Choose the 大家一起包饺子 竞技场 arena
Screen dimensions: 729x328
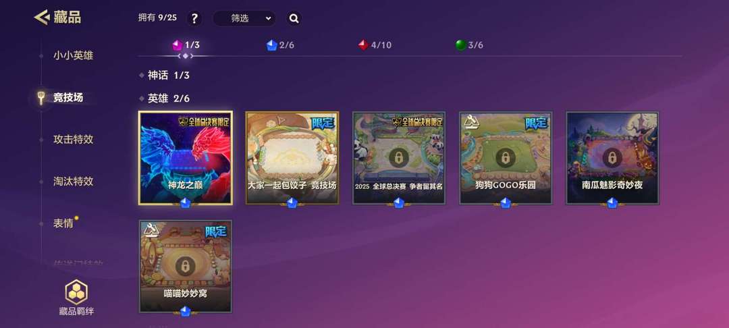[x=292, y=158]
